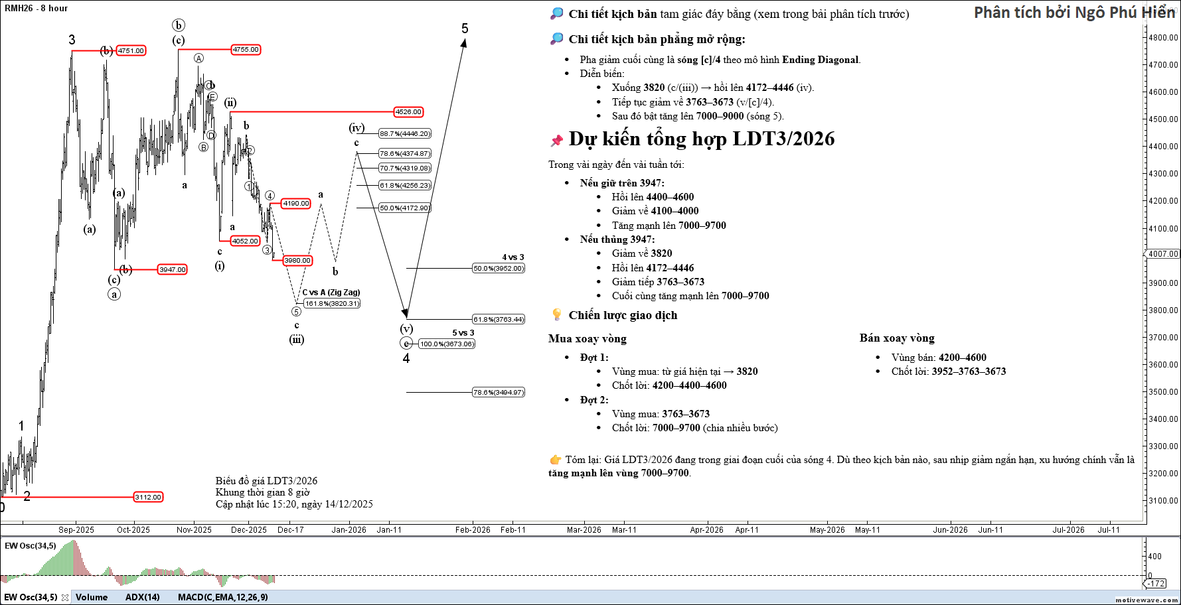Click the 100.0%(3673.06) Fibonacci target label
The image size is (1181, 605).
(x=447, y=344)
